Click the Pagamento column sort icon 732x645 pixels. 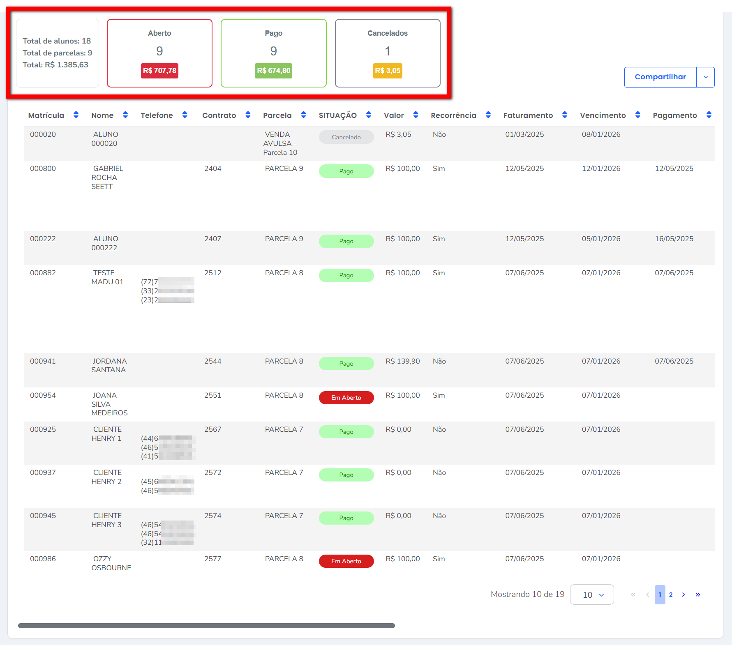(x=709, y=115)
